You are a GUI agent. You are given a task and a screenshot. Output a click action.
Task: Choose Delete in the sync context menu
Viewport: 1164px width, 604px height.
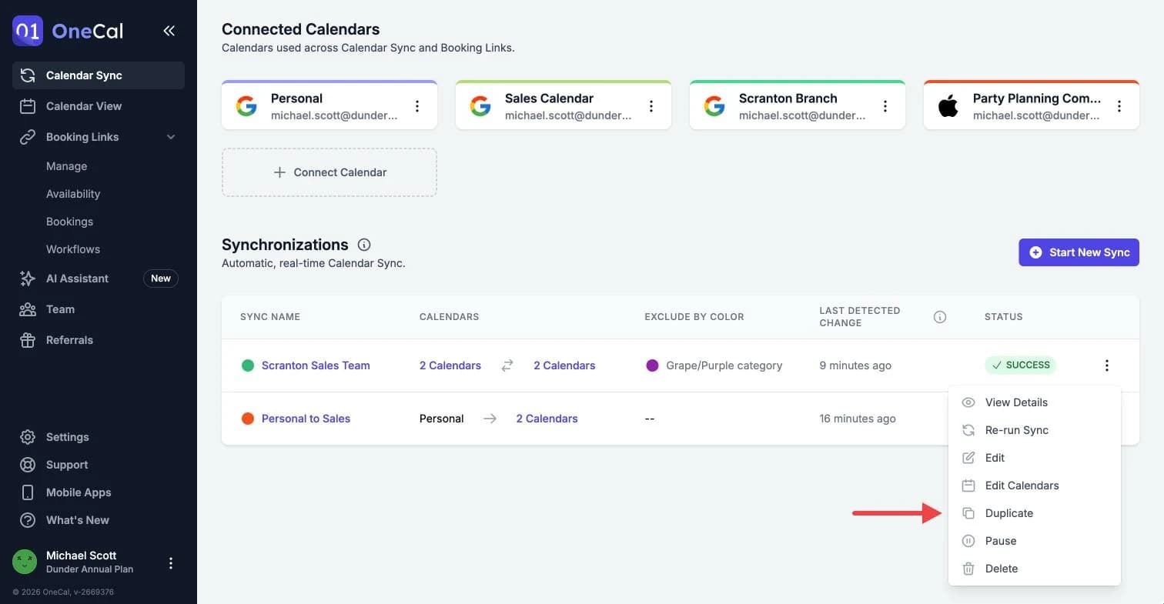click(1035, 569)
